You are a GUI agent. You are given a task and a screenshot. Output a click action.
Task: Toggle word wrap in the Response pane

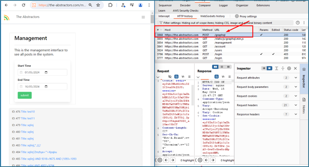217,77
